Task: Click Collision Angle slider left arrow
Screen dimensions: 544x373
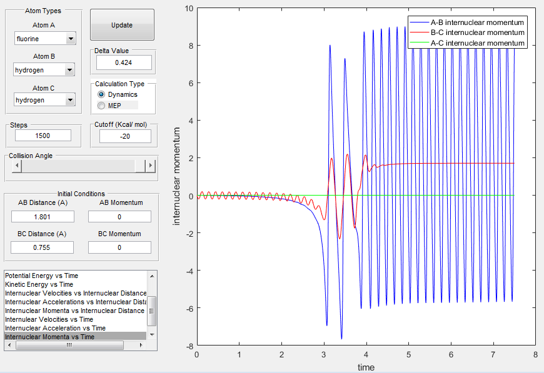Action: click(x=17, y=166)
